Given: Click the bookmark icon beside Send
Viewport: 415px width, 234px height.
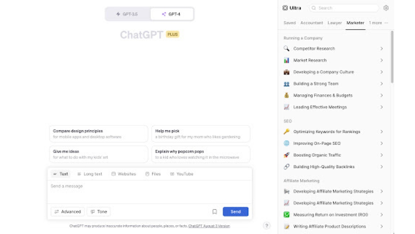Looking at the screenshot, I should (x=215, y=212).
